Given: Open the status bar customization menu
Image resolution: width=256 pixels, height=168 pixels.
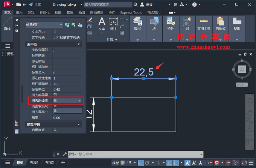Looking at the screenshot, I should coord(251,162).
